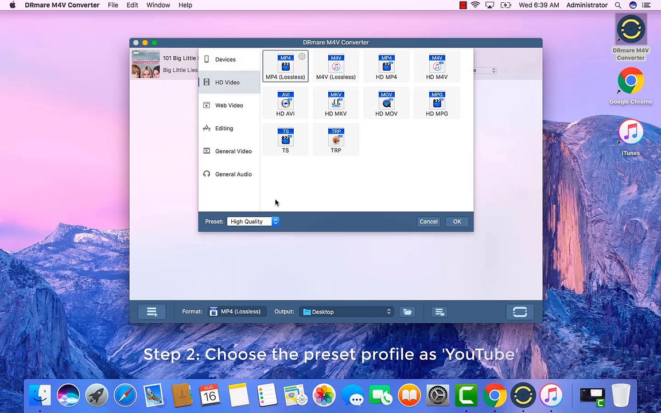Select the TS format
Screen dimensions: 661x413
pos(285,139)
